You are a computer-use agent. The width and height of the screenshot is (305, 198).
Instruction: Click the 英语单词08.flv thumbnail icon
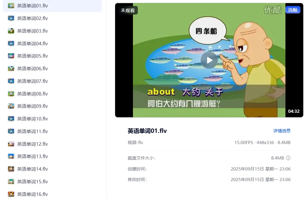point(11,94)
